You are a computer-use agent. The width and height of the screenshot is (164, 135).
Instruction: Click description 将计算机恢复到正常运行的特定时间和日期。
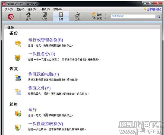coord(53,80)
